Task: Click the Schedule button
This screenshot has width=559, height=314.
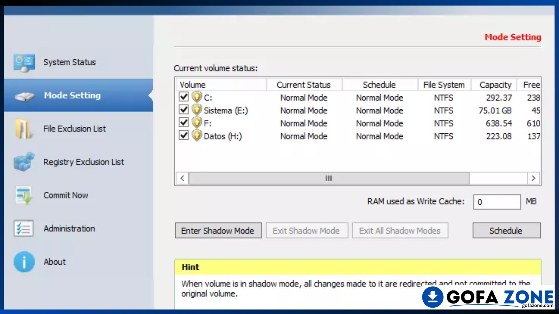Action: (x=506, y=231)
